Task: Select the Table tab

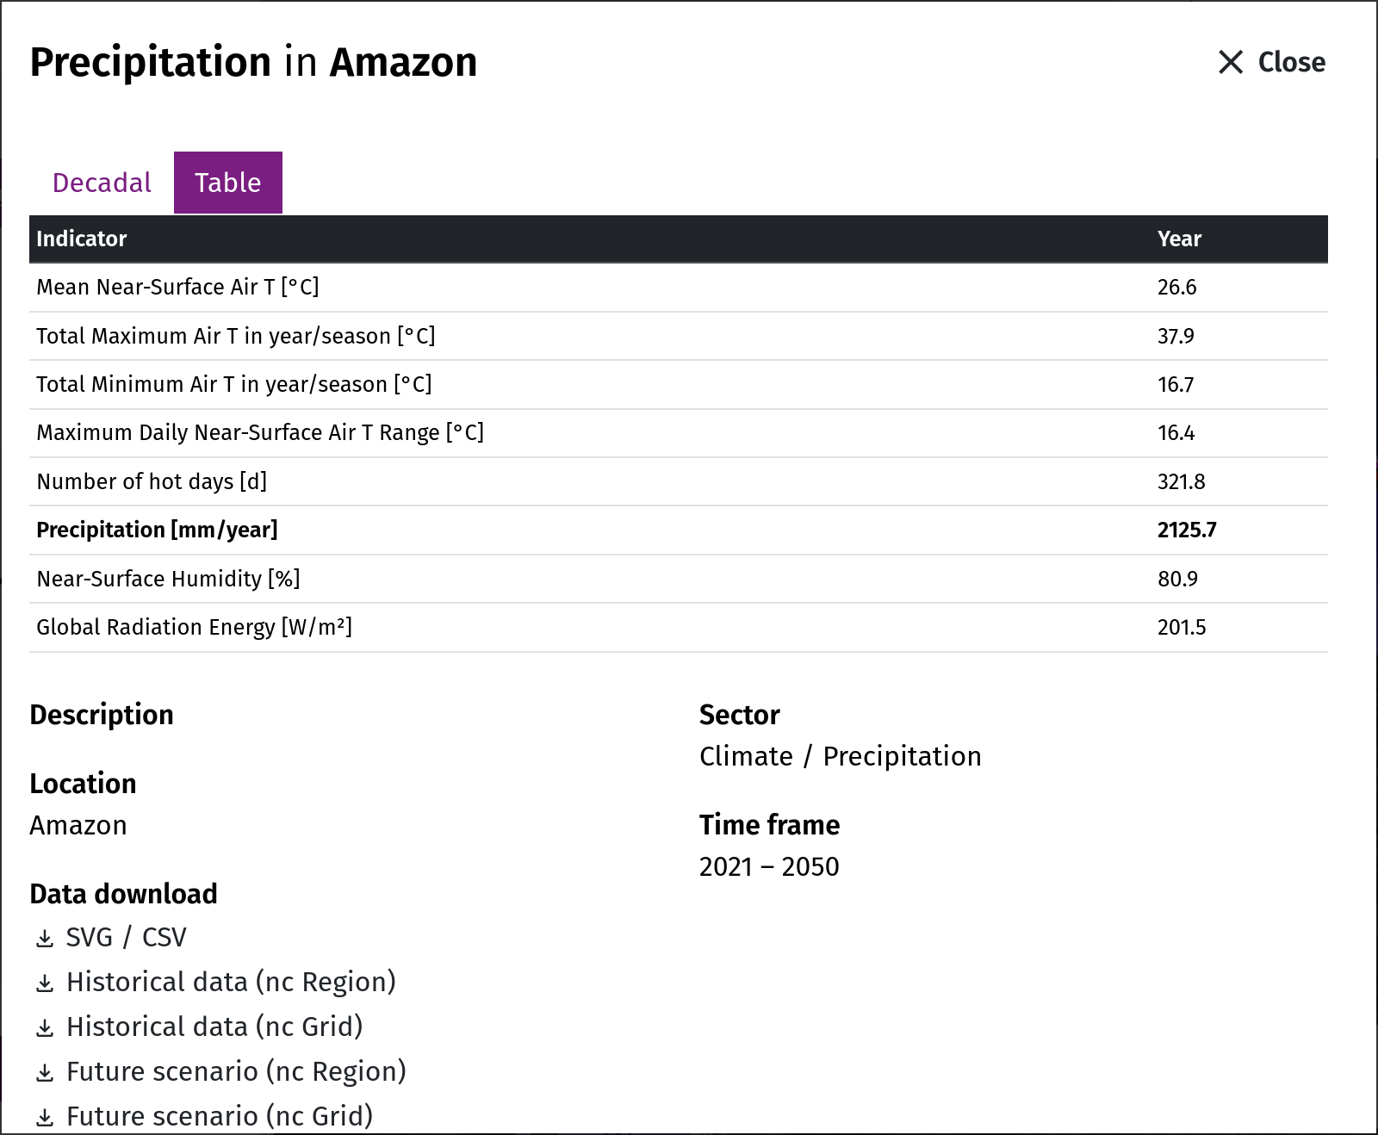Action: click(228, 183)
